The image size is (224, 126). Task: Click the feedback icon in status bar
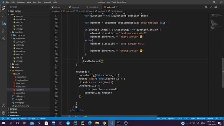point(217,119)
